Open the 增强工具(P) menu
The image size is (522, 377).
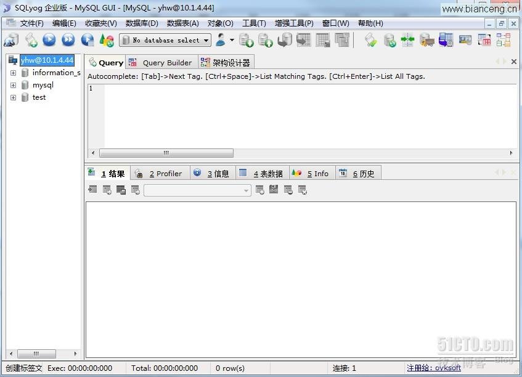point(294,23)
